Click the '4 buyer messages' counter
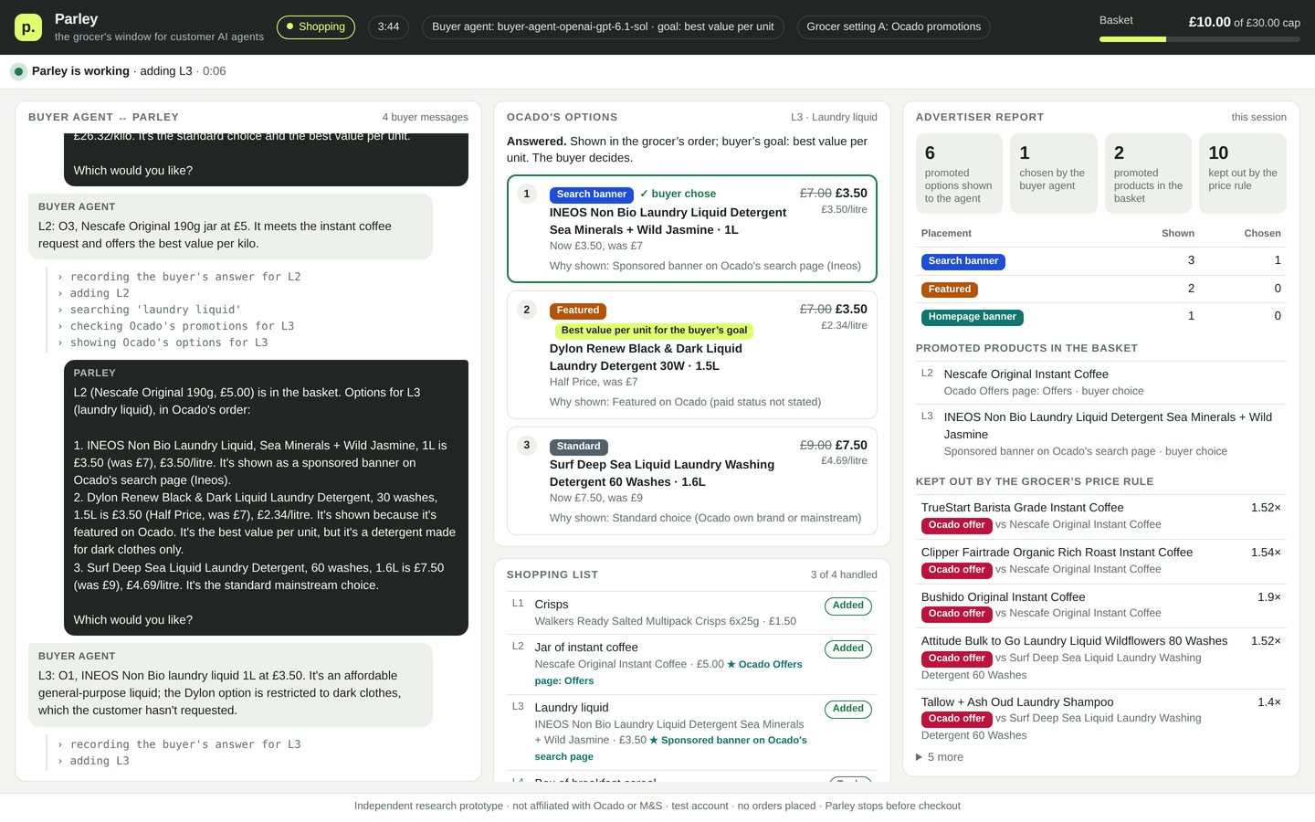The width and height of the screenshot is (1315, 822). coord(426,117)
